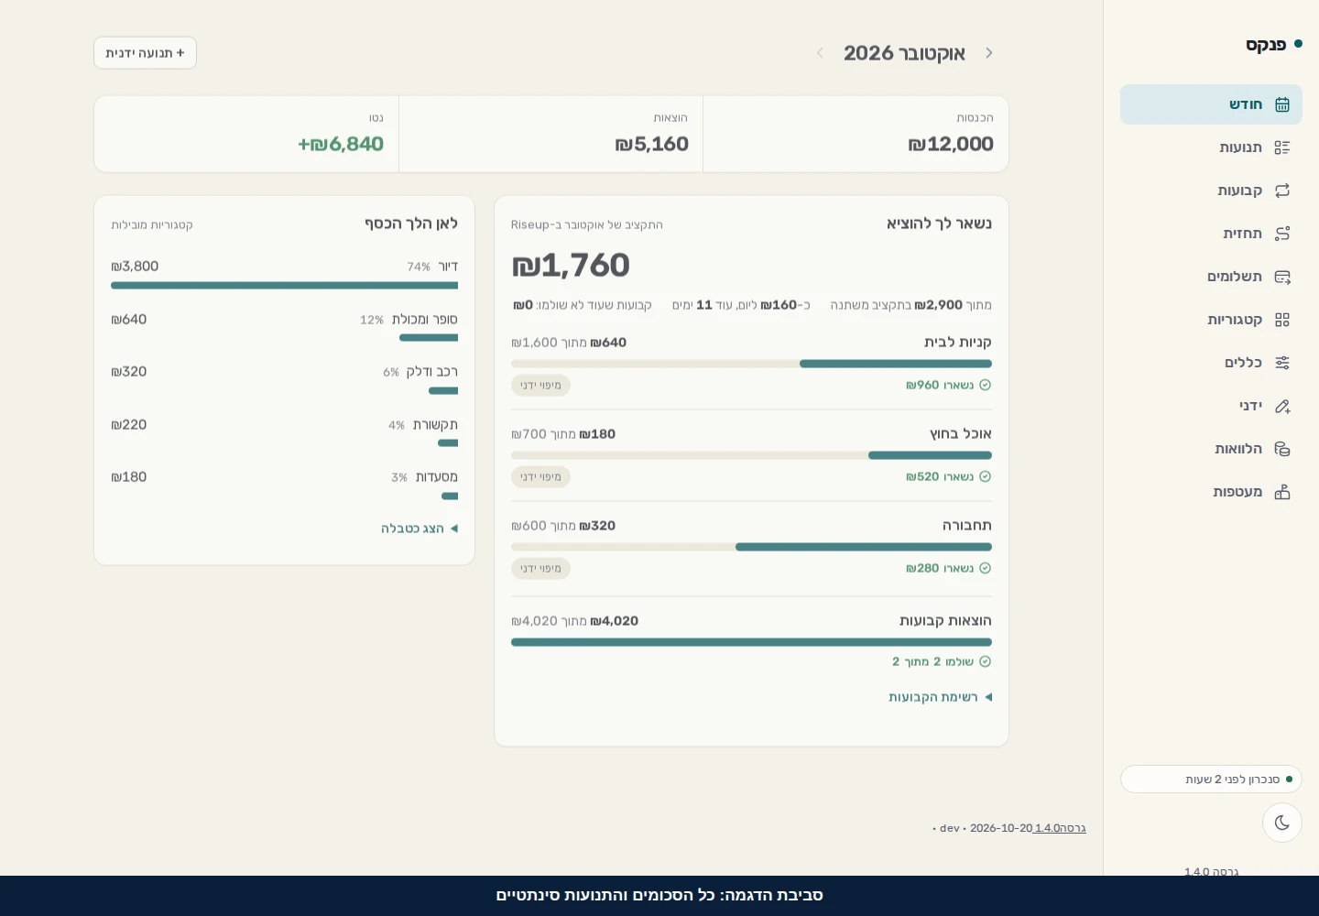The height and width of the screenshot is (916, 1319).
Task: Expand the הצג כטבלה table view
Action: 420,529
